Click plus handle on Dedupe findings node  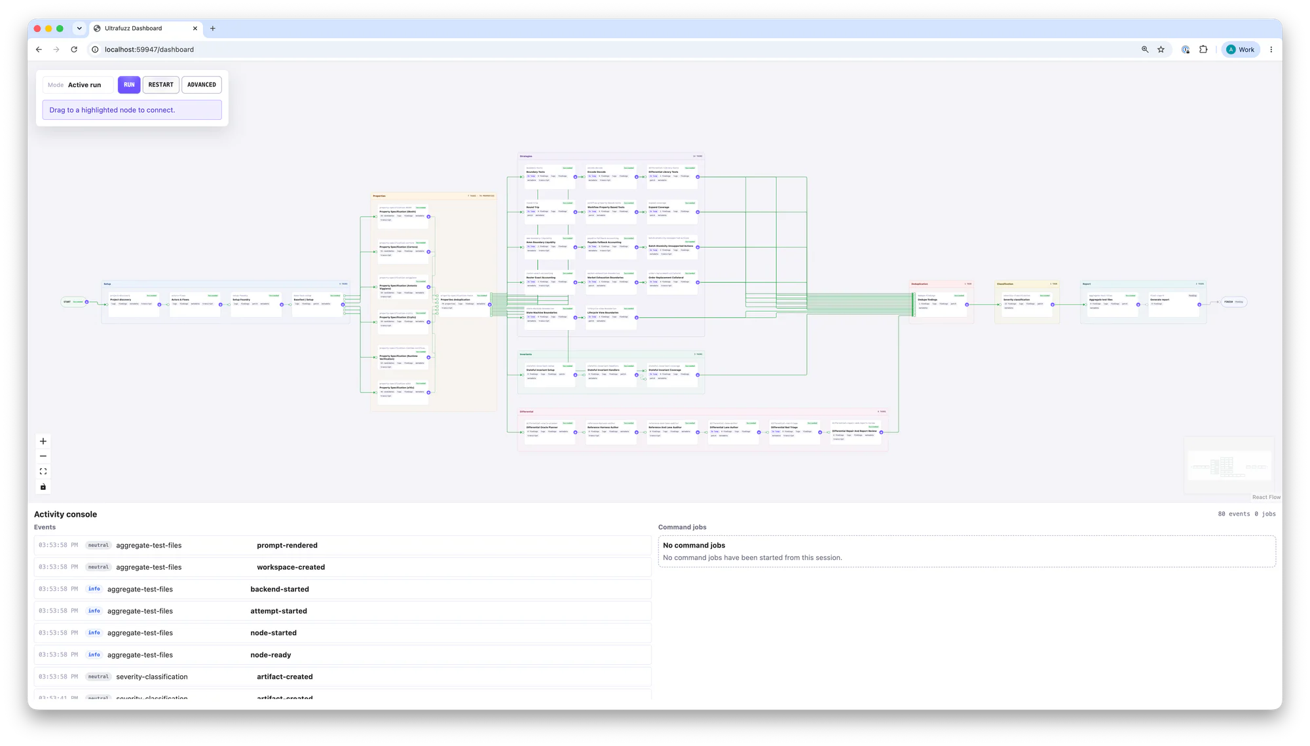click(x=967, y=305)
